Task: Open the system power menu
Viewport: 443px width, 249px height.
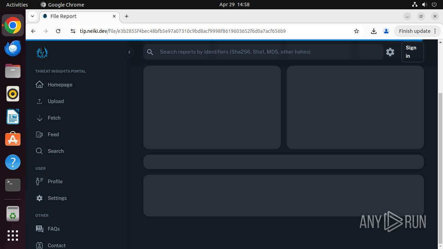Action: click(x=434, y=4)
